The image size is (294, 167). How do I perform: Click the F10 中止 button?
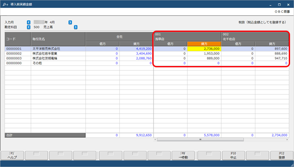pyautogui.click(x=234, y=156)
